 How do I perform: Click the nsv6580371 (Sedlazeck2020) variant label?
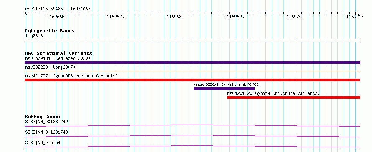[x=226, y=85]
